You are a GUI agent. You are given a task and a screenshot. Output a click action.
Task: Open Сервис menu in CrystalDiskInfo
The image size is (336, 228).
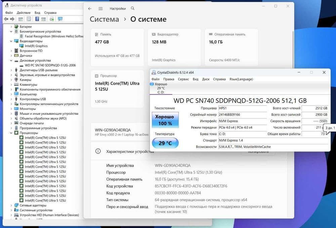[183, 79]
